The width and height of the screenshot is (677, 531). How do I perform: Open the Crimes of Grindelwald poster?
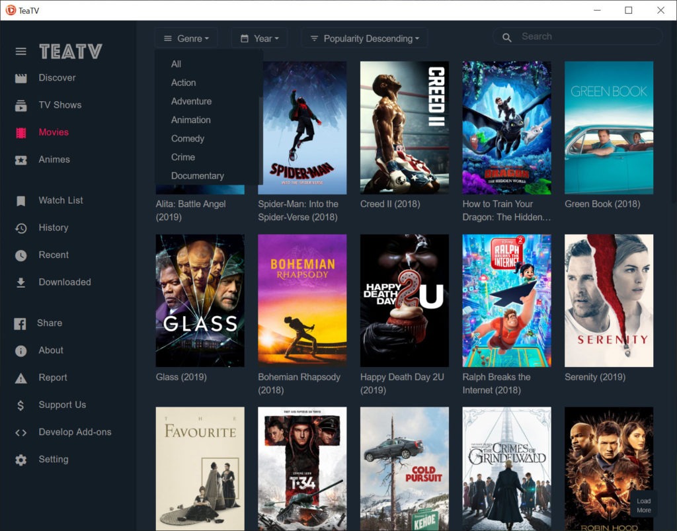(x=506, y=469)
